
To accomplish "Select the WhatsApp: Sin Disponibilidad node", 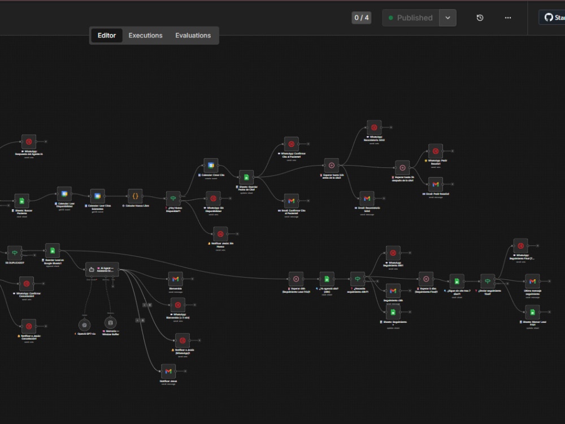I will tap(214, 198).
